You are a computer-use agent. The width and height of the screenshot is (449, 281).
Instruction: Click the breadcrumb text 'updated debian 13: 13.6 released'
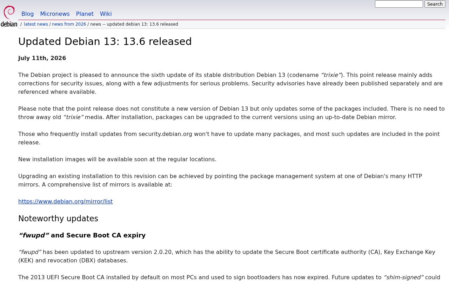point(142,24)
